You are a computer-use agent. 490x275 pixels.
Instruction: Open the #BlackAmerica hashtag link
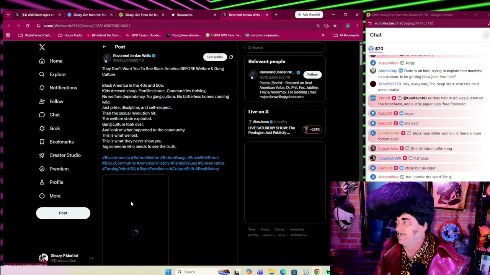tap(116, 158)
